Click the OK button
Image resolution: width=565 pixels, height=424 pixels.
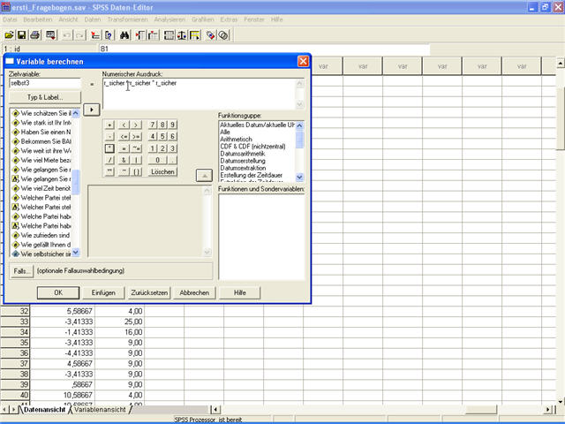pyautogui.click(x=58, y=292)
